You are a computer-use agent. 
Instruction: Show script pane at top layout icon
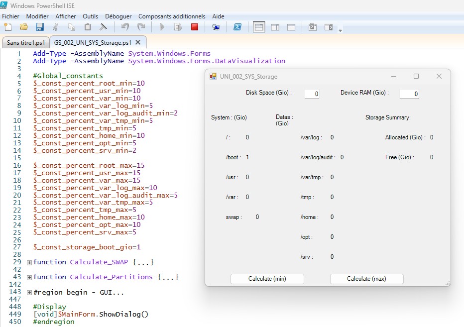click(259, 27)
